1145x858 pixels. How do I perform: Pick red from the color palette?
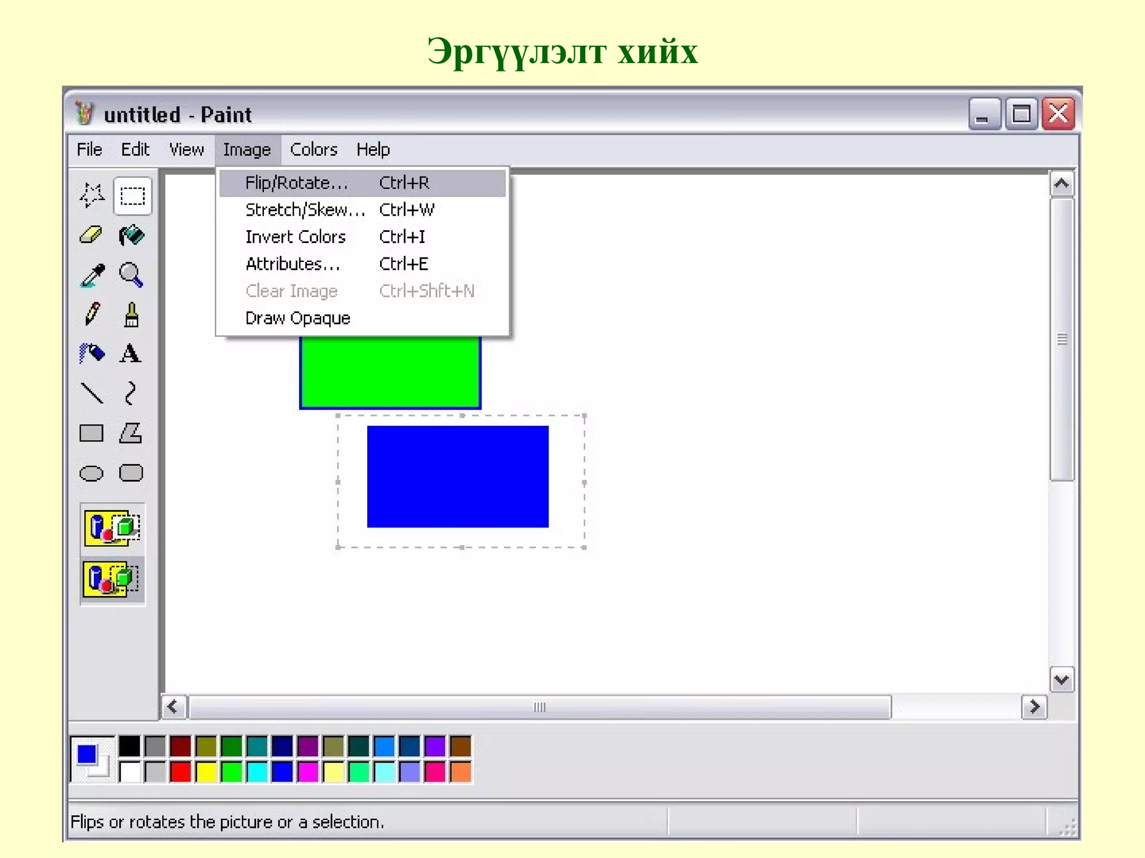click(181, 772)
